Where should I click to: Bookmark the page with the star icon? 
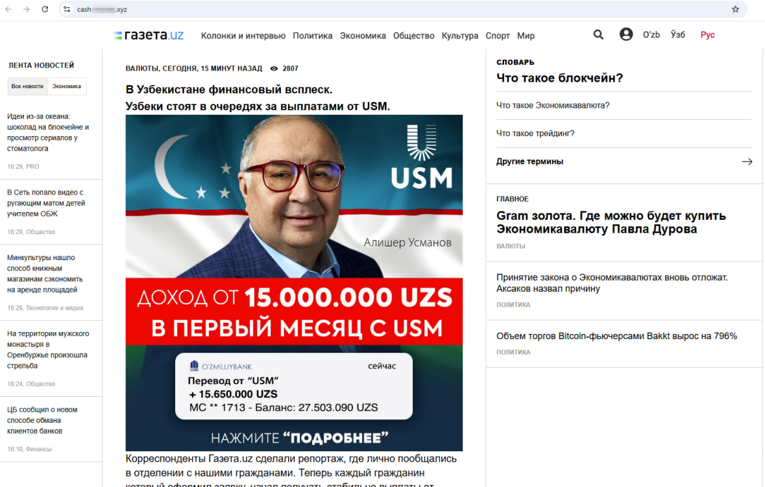(735, 9)
